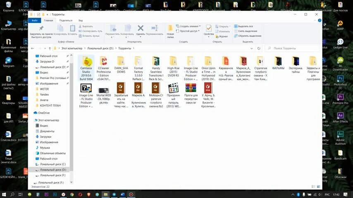The image size is (353, 198).
Task: Open Загрузки D in navigation pane
Action: [x=47, y=61]
